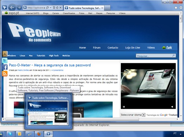Stop loading with the address bar X
The width and height of the screenshot is (184, 137).
click(60, 8)
